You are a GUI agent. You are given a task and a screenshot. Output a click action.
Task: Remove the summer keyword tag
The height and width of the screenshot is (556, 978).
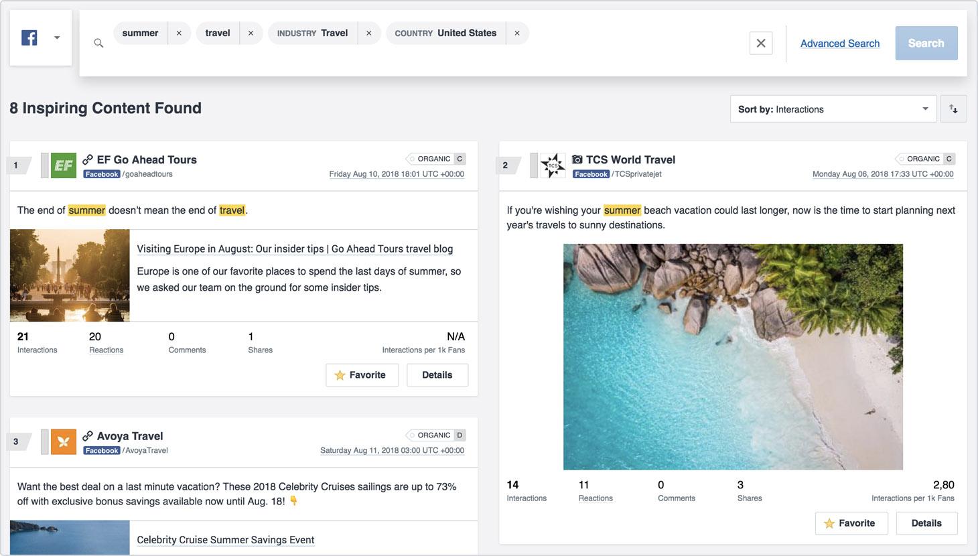coord(179,33)
